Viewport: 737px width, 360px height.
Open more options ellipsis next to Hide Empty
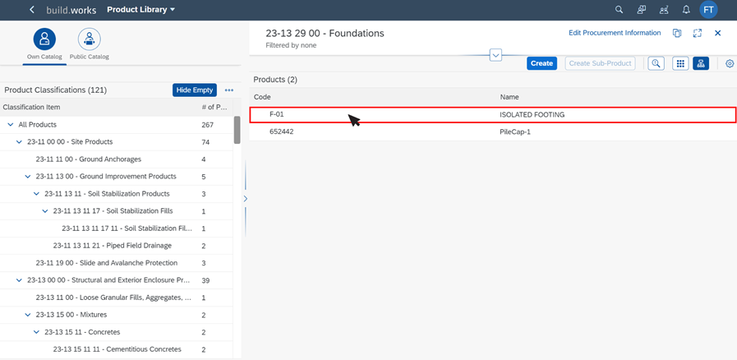point(229,90)
